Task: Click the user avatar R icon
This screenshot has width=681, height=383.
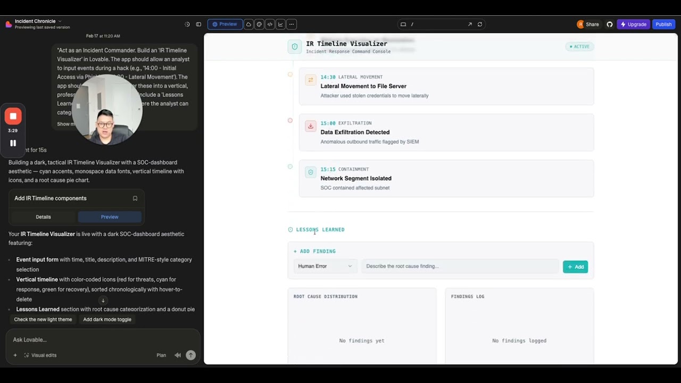Action: (x=580, y=24)
